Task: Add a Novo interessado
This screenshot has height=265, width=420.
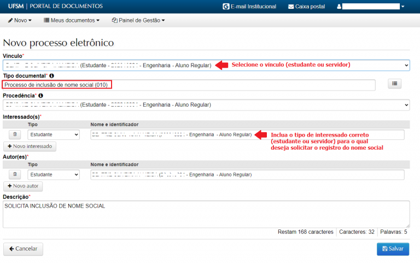Action: [30, 146]
